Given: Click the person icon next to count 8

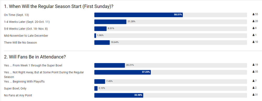Looking at the screenshot, I should pos(253,28).
